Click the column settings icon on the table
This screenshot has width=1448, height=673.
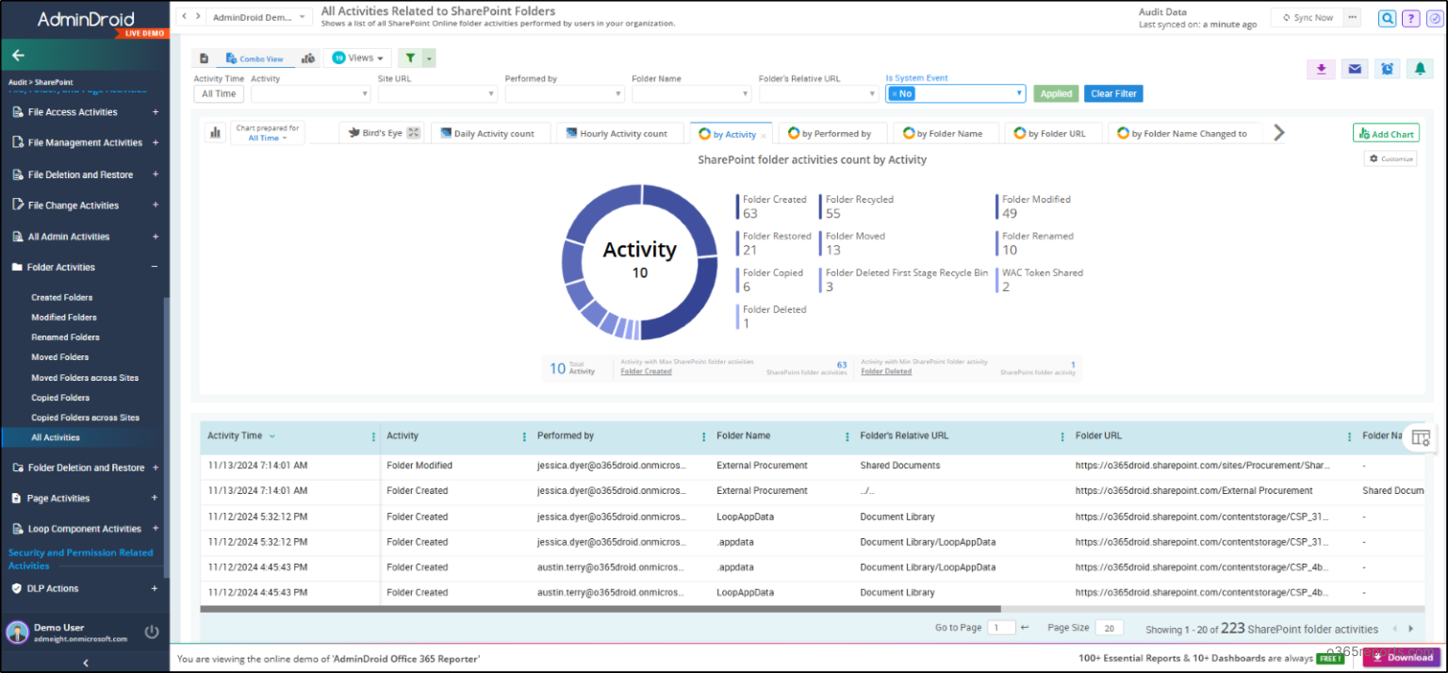pos(1421,437)
